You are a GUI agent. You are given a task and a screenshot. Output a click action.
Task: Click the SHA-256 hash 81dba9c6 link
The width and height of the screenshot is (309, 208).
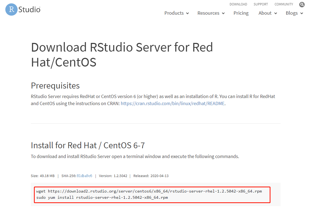(85, 176)
